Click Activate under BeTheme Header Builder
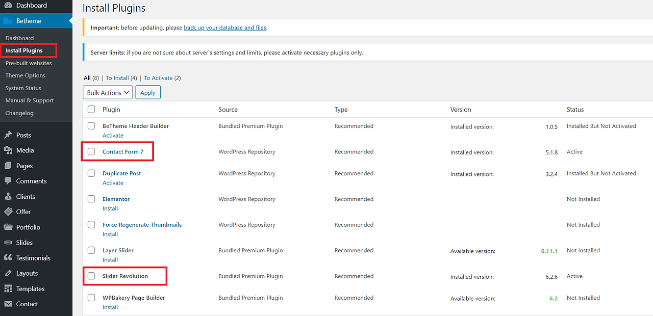The width and height of the screenshot is (653, 316). coord(113,136)
